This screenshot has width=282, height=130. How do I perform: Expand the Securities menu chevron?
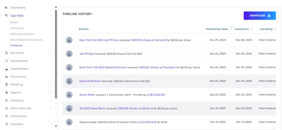(51, 53)
